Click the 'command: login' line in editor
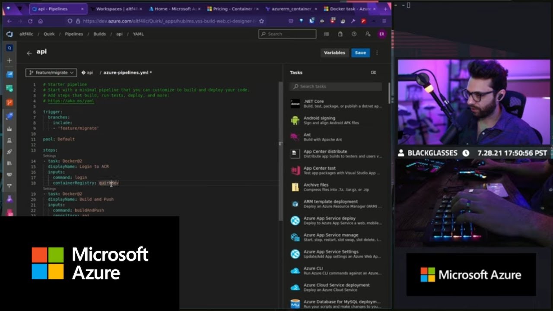The height and width of the screenshot is (311, 553). [70, 178]
